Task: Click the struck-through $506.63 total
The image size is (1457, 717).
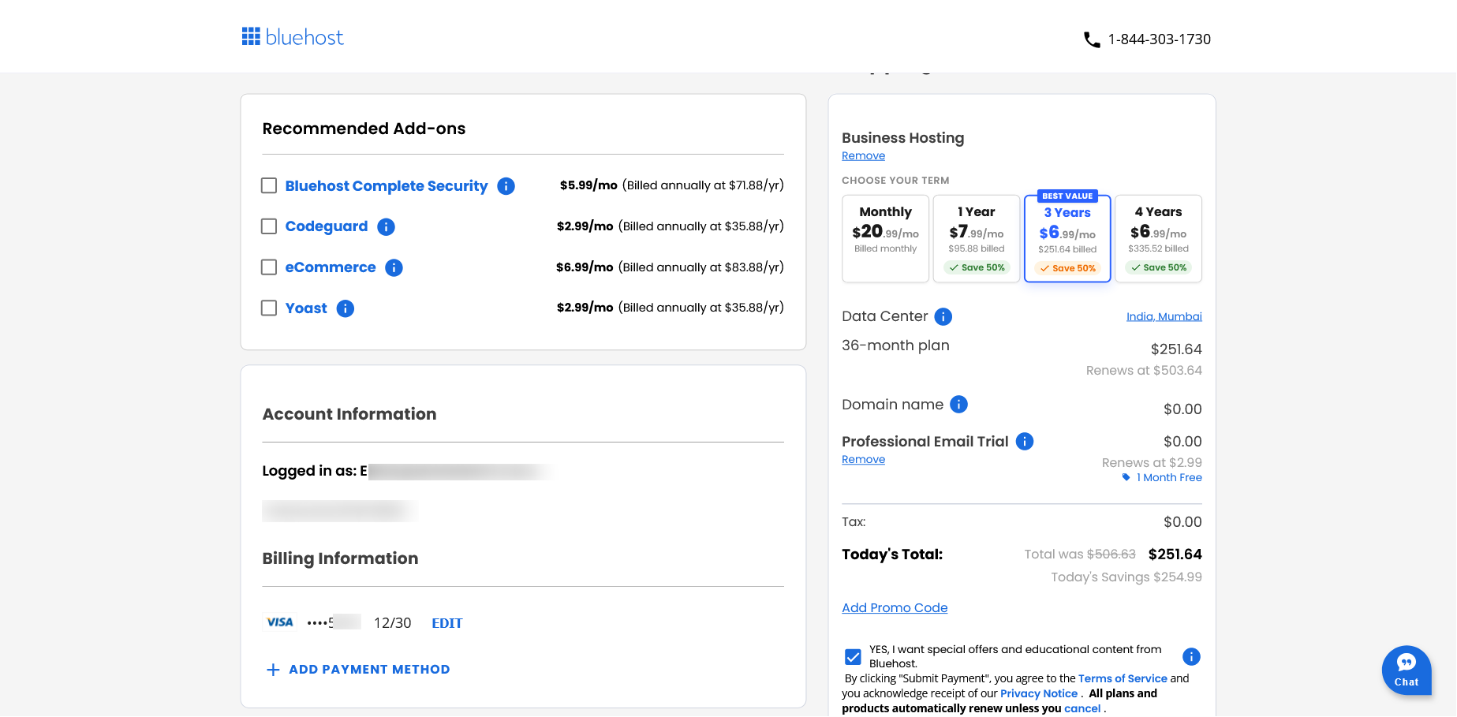Action: click(x=1111, y=555)
